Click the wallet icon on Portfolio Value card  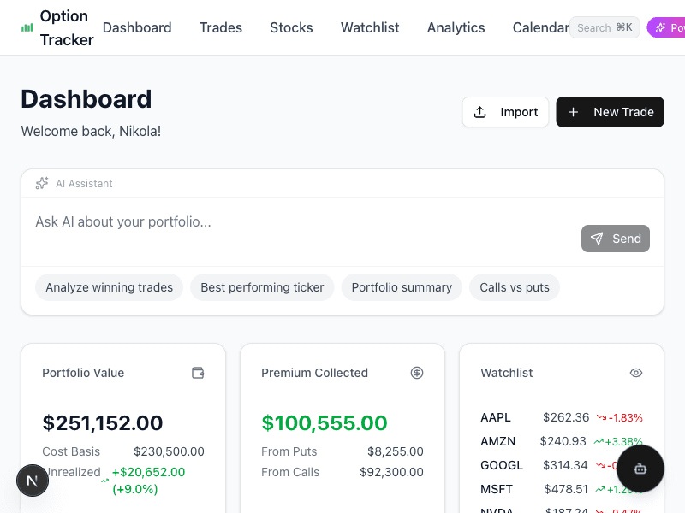[198, 373]
